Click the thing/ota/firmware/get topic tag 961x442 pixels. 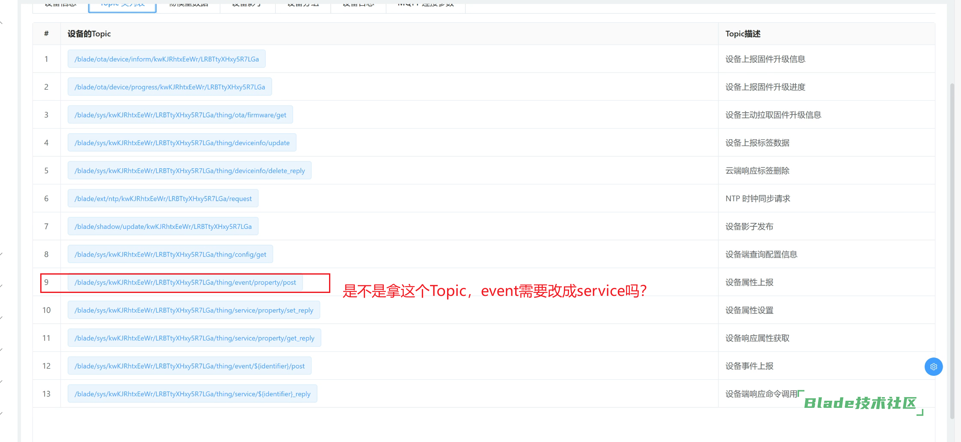[180, 115]
